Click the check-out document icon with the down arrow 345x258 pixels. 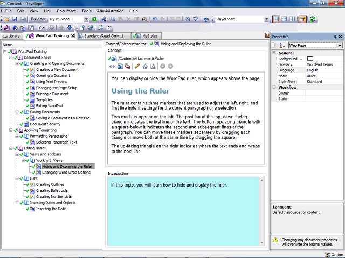100,27
